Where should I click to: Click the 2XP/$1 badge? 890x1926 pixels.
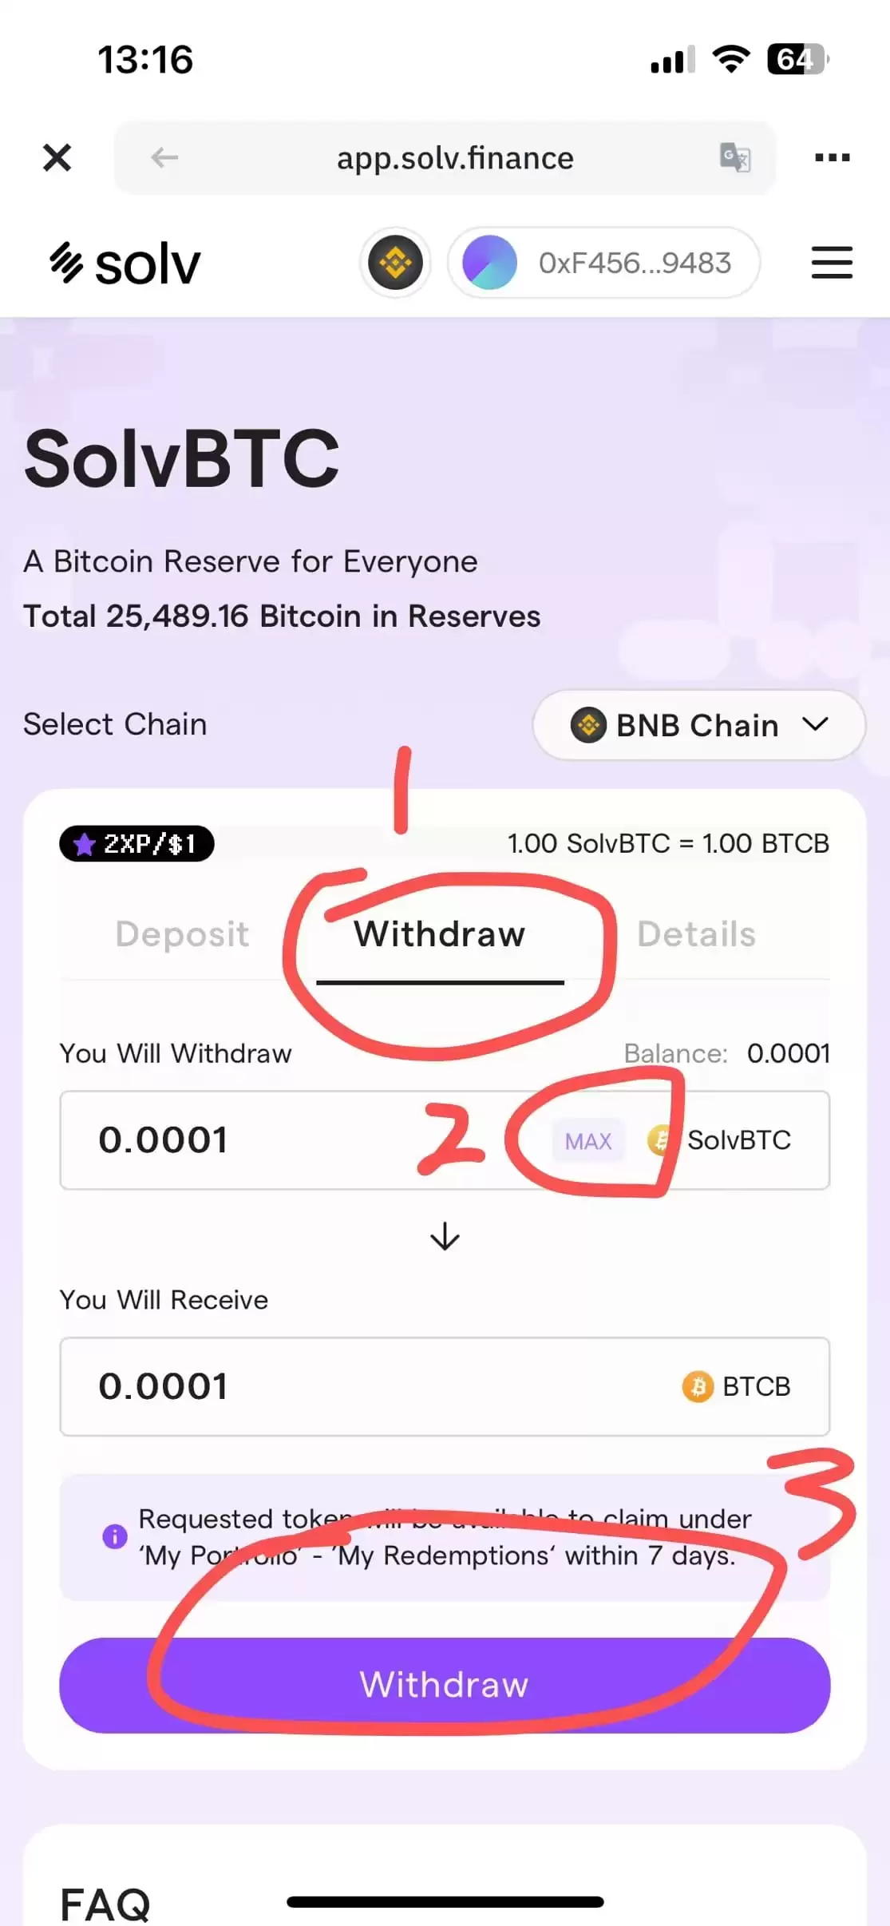(136, 843)
